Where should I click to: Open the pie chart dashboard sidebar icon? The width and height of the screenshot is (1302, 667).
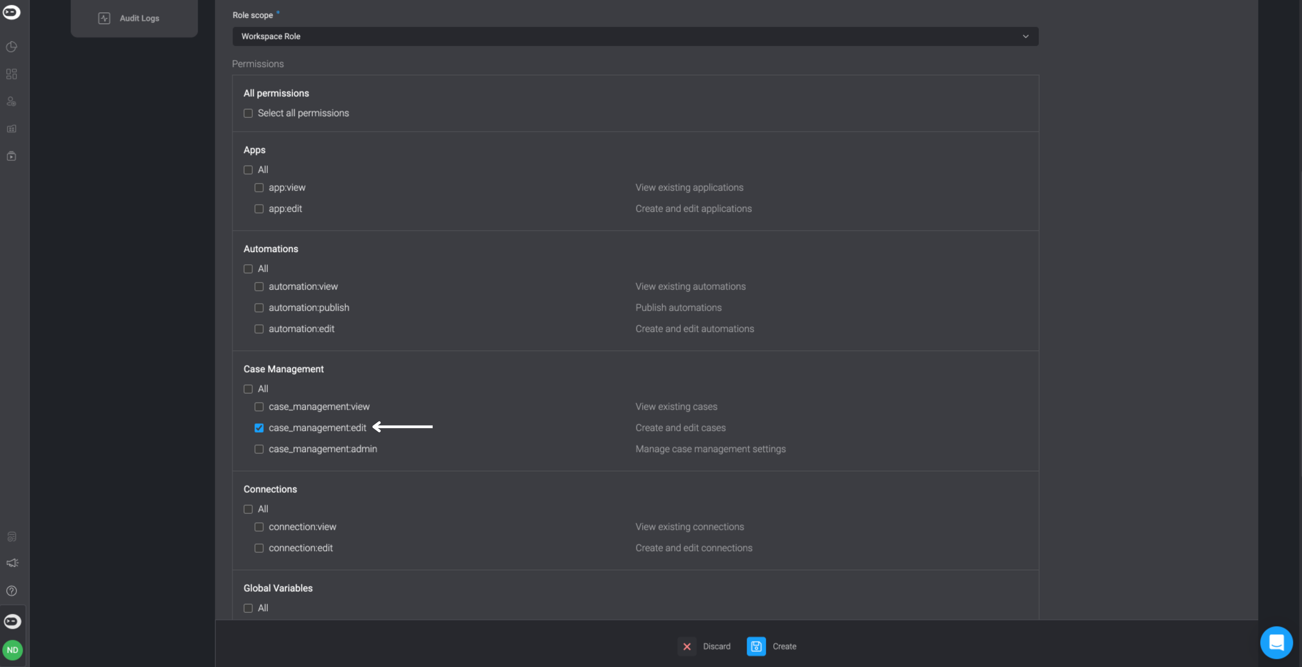pos(12,47)
